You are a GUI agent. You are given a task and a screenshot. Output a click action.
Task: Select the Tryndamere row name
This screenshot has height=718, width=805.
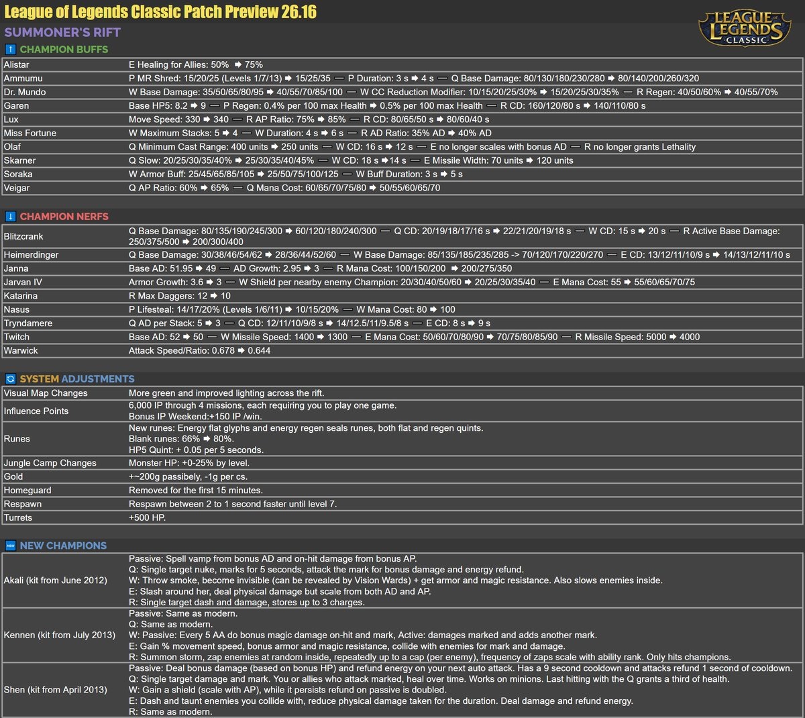coord(28,323)
